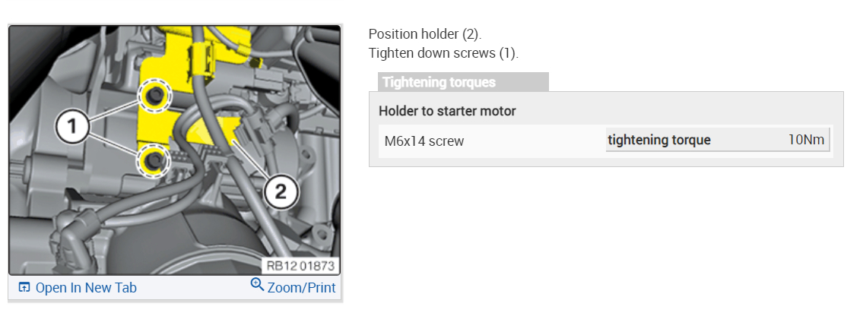The height and width of the screenshot is (316, 863).
Task: Click the 10Nm torque value
Action: coord(806,140)
